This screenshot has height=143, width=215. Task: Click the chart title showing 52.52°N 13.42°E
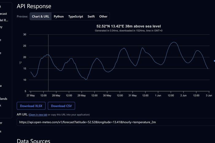click(128, 26)
